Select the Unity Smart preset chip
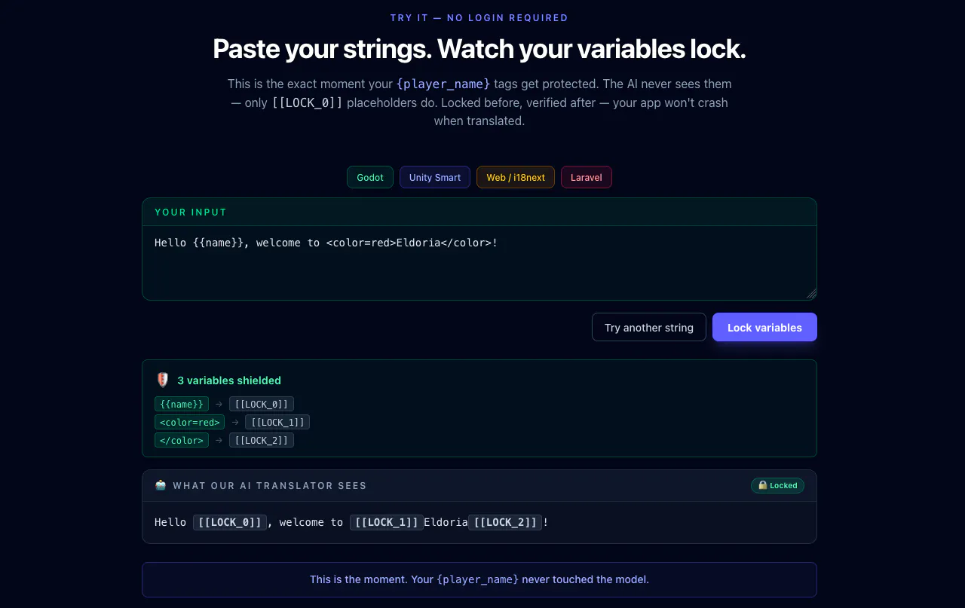This screenshot has width=965, height=608. (435, 177)
